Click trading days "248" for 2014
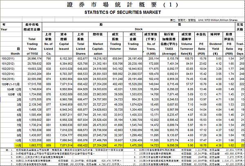Viewport: 245px width, 166px height. pyautogui.click(x=242, y=74)
